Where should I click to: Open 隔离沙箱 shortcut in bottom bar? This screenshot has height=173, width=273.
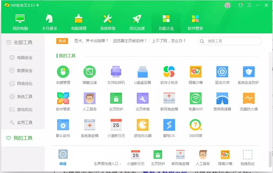[x=225, y=158]
